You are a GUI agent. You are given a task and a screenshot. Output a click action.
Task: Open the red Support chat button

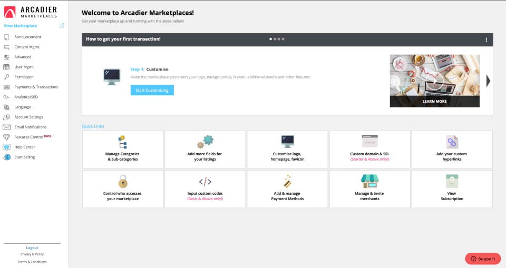coord(483,259)
